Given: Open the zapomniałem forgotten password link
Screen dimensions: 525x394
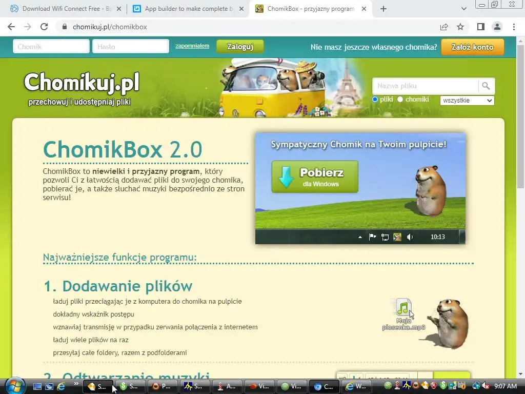Looking at the screenshot, I should coord(192,46).
